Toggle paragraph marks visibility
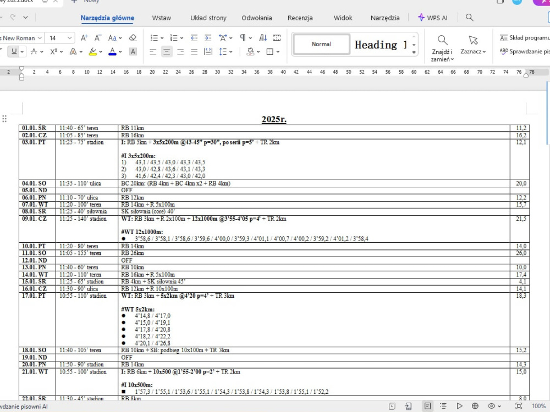550x412 pixels. pyautogui.click(x=243, y=38)
